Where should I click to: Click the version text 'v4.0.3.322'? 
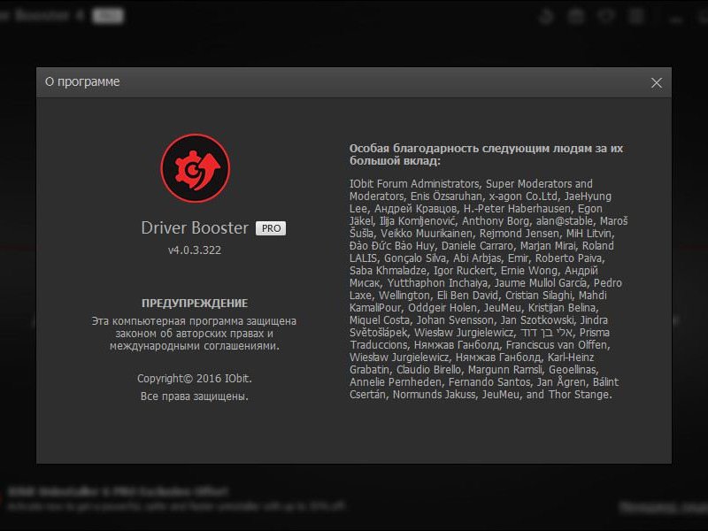[x=195, y=250]
